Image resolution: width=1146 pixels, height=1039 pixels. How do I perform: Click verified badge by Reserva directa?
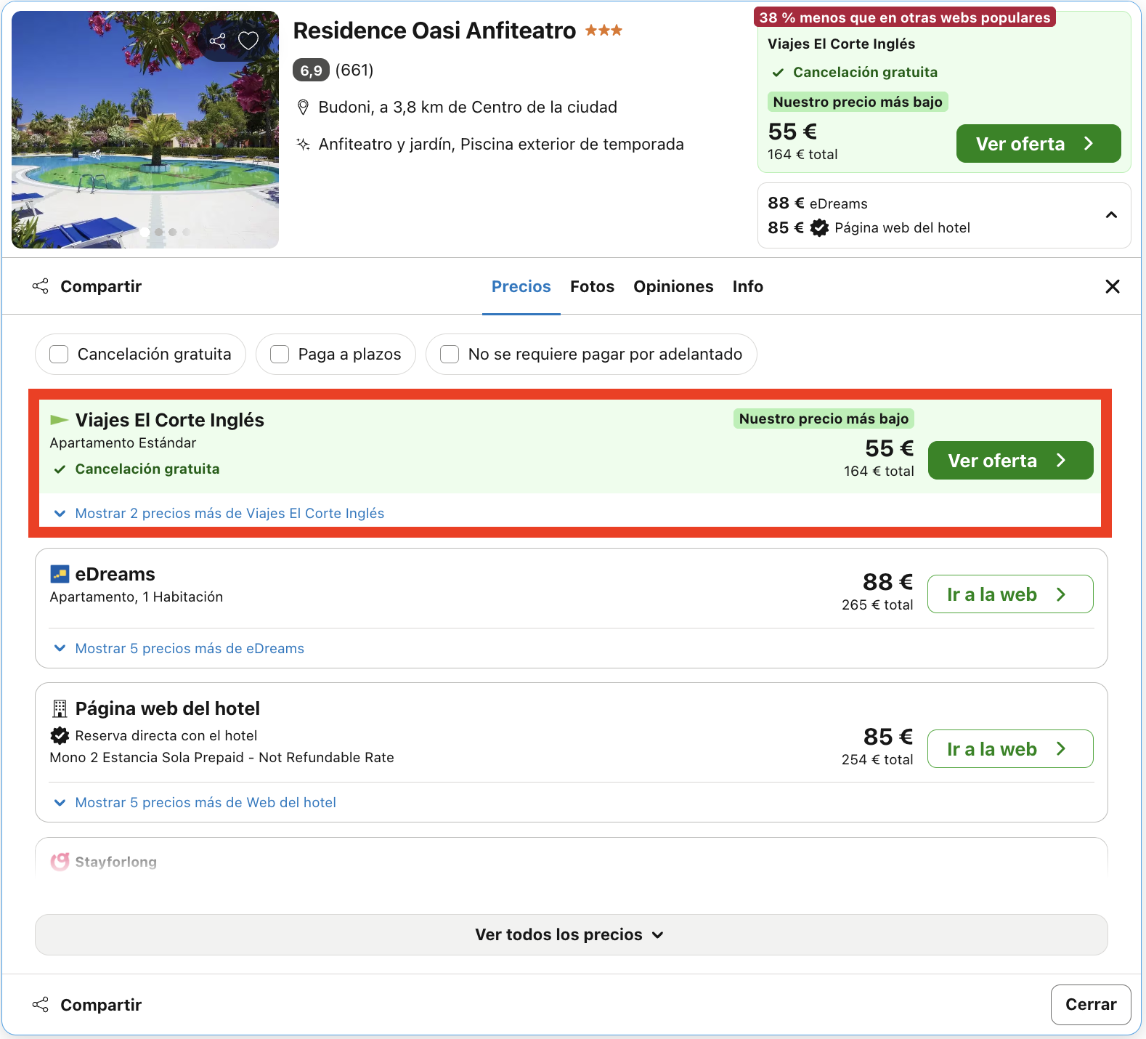tap(60, 735)
